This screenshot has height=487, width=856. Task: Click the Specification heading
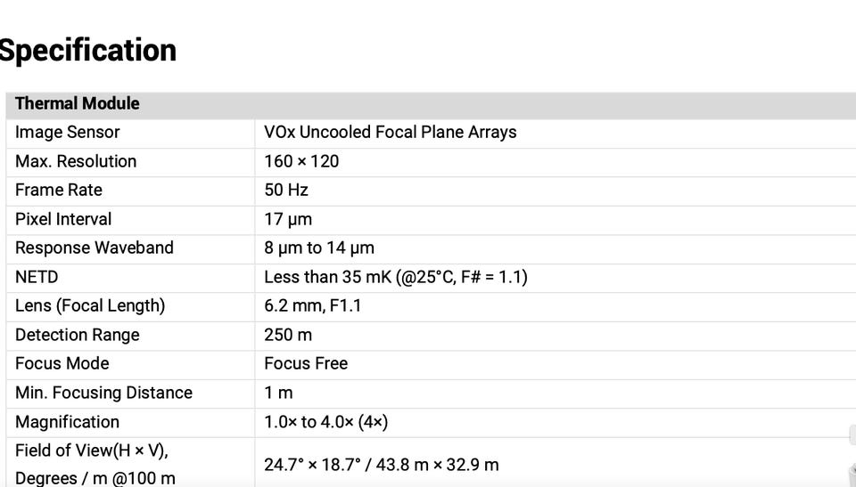[x=87, y=51]
